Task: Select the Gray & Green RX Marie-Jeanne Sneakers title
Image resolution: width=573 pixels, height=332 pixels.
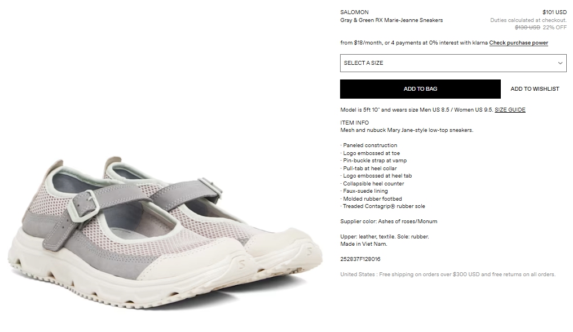Action: [391, 20]
